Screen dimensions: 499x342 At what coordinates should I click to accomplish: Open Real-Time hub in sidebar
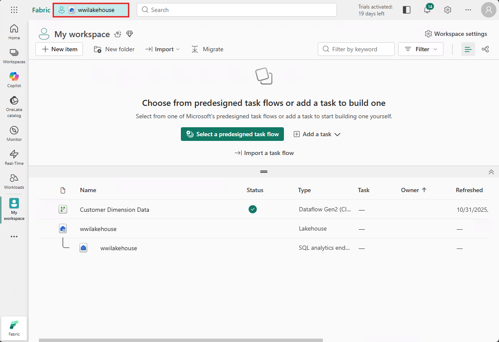14,158
